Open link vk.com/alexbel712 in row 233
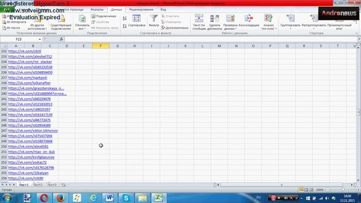The width and height of the screenshot is (361, 203). [30, 56]
